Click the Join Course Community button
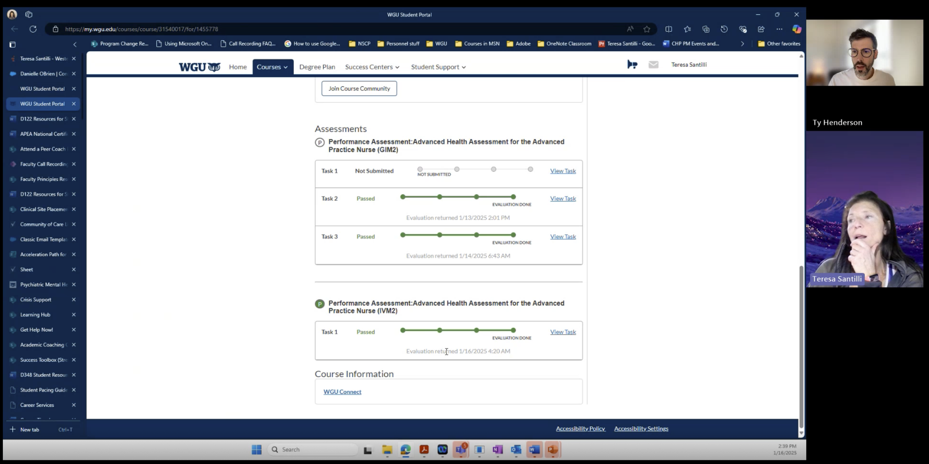The height and width of the screenshot is (464, 929). (x=359, y=88)
